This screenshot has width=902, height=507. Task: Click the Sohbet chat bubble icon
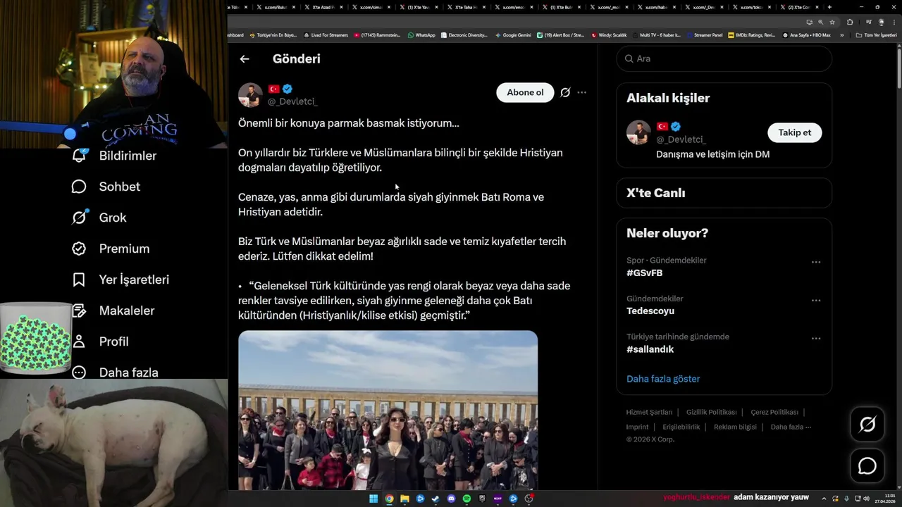pyautogui.click(x=79, y=187)
